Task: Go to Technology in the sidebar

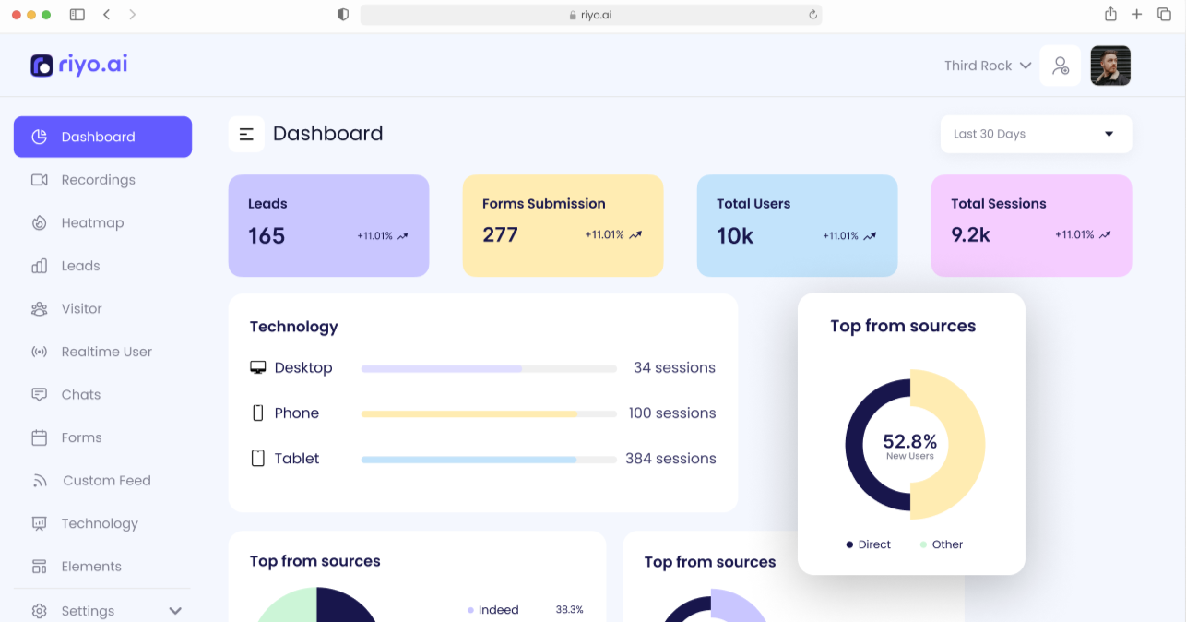Action: click(x=99, y=523)
